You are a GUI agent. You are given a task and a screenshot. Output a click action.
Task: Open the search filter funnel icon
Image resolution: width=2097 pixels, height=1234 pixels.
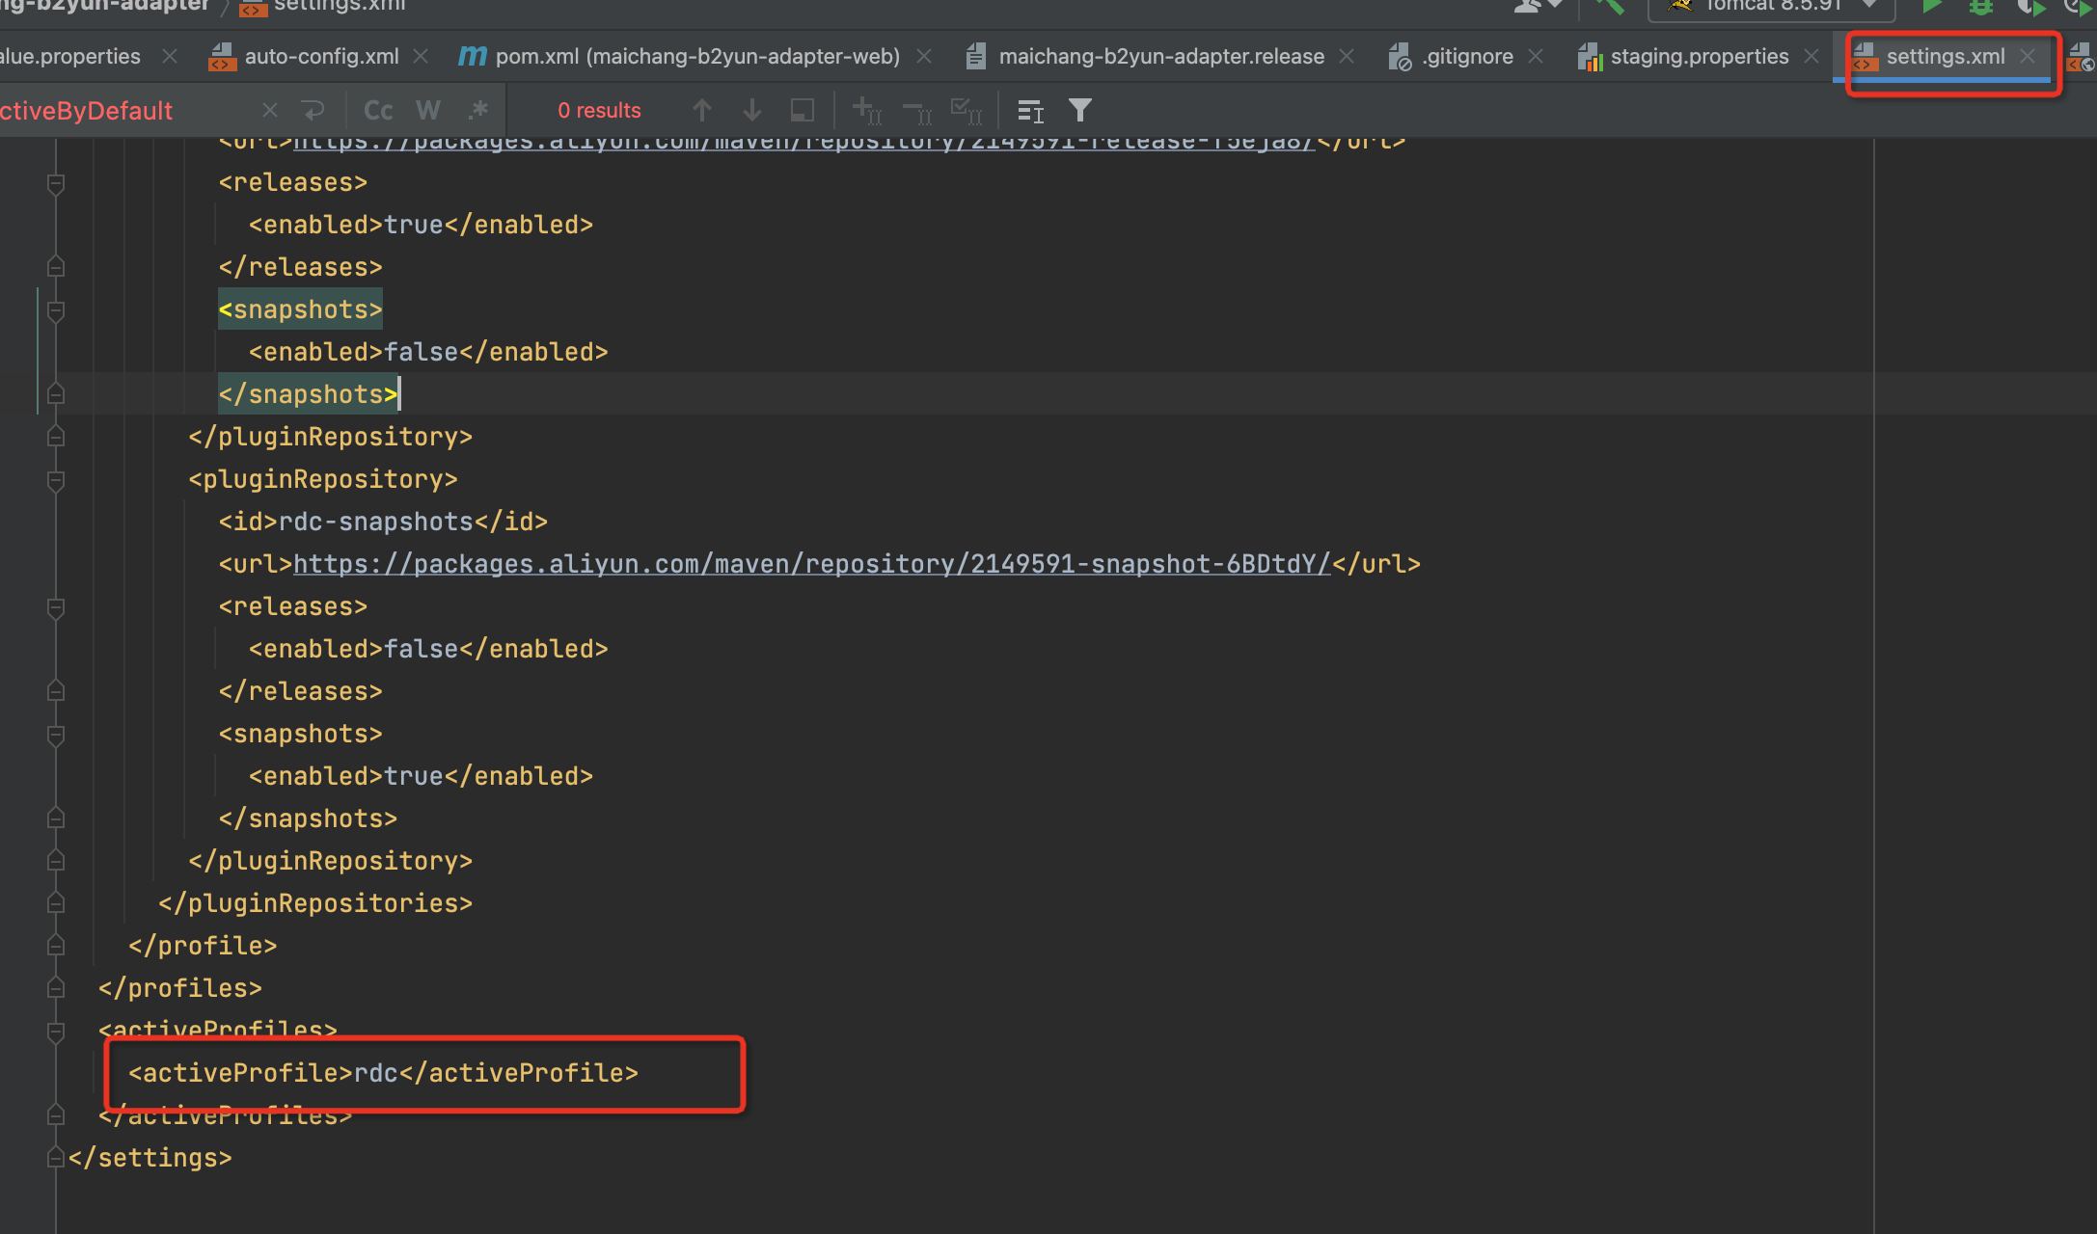point(1080,111)
